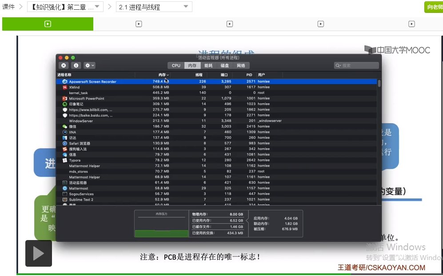Viewport: 443px width, 276px height.
Task: Click the 访达 Finder icon
Action: (x=65, y=138)
